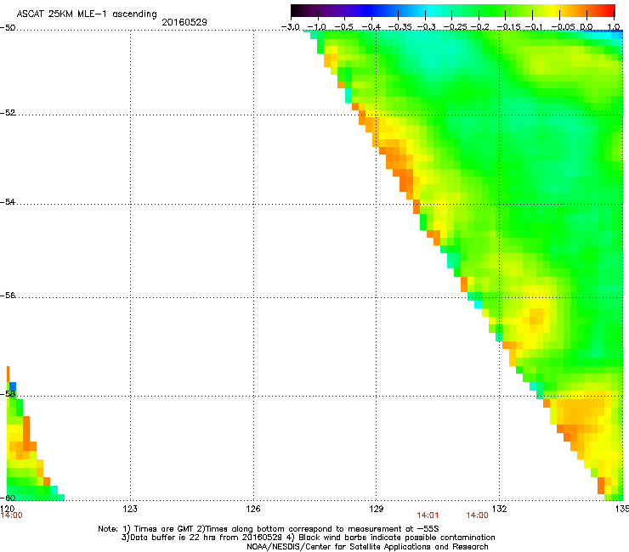Click the NOAA/NESDIS credit line
The height and width of the screenshot is (552, 629).
pos(367,547)
